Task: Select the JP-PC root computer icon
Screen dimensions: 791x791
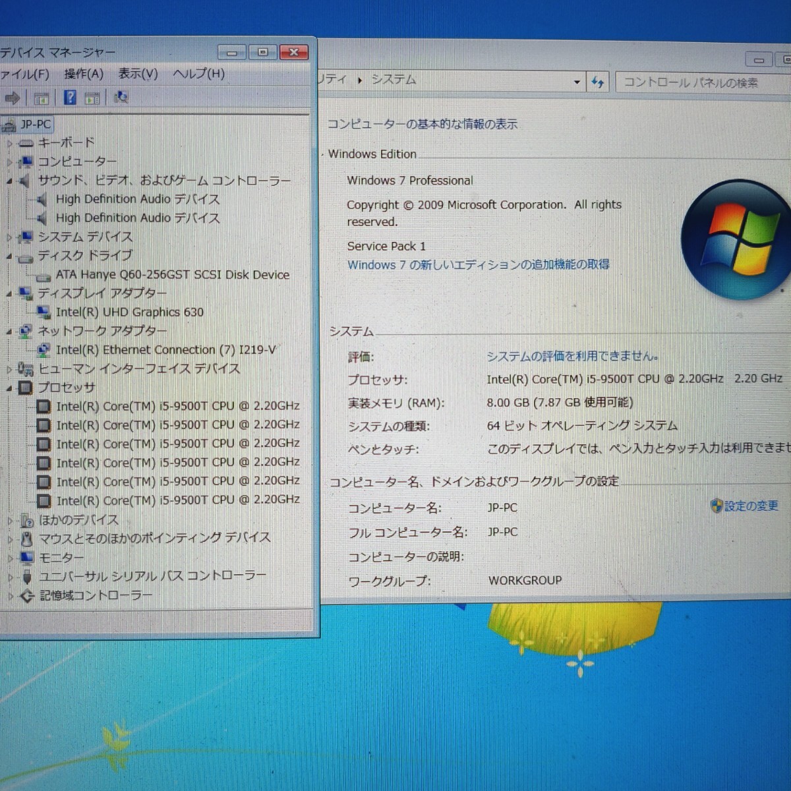Action: 9,125
